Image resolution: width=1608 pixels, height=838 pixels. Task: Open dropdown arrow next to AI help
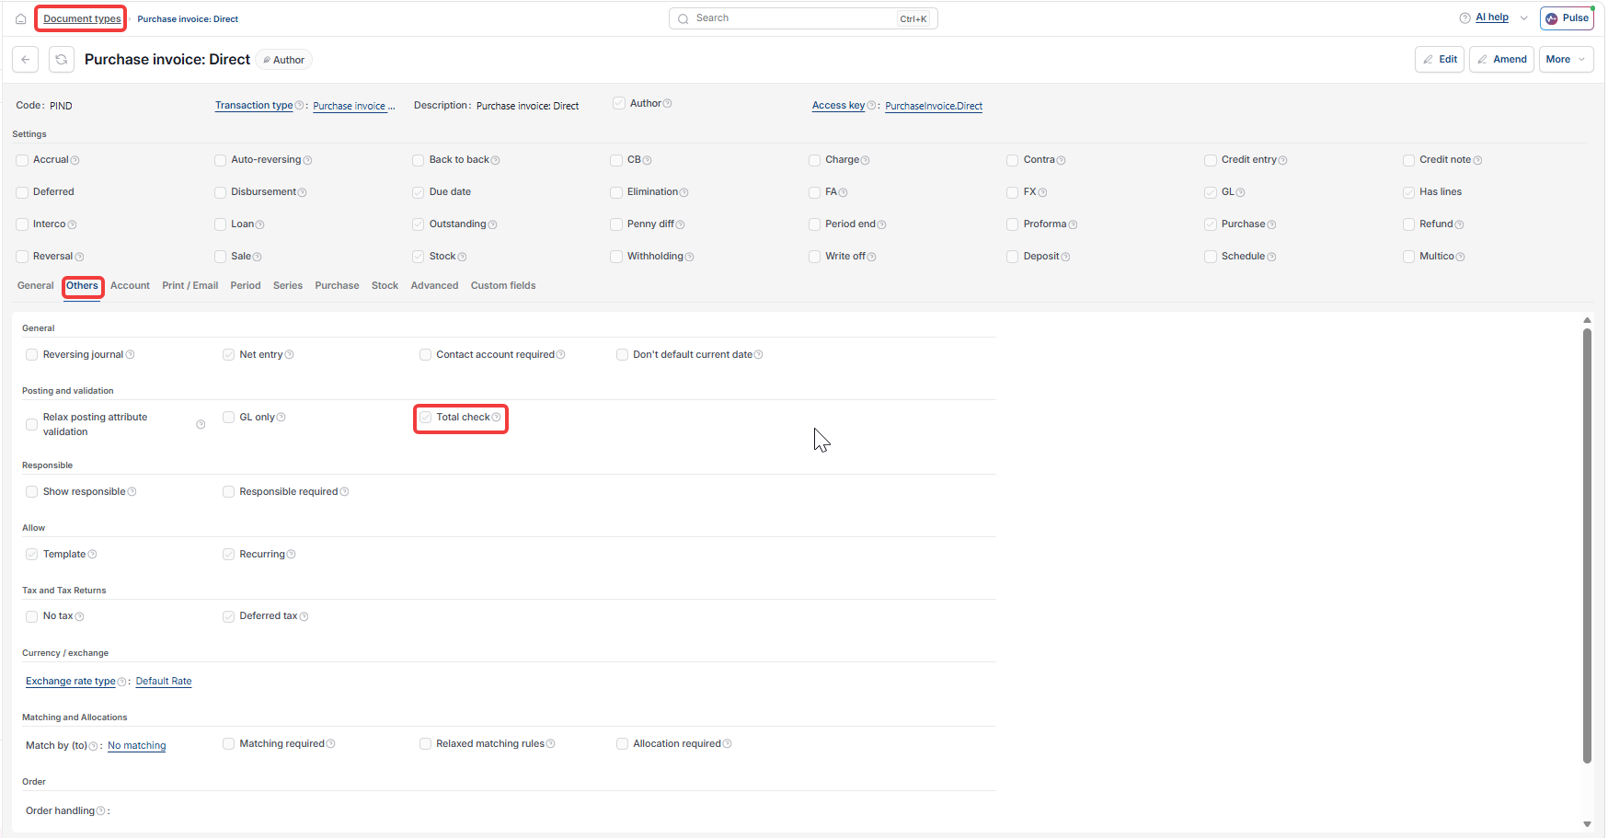1523,18
